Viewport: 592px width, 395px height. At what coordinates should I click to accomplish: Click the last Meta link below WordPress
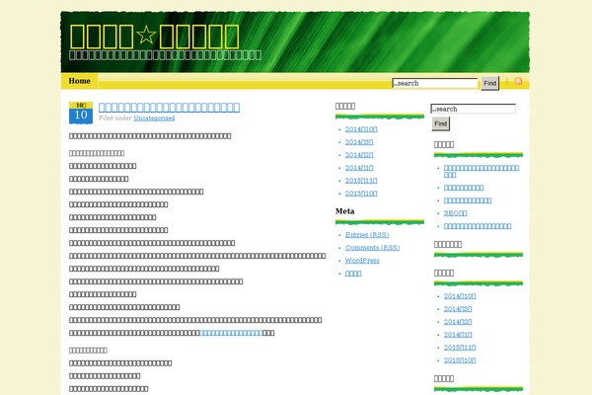353,274
